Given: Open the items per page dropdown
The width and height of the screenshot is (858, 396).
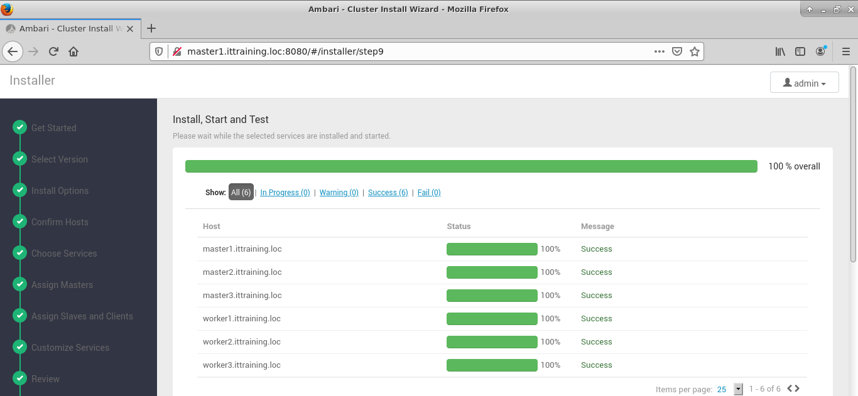Looking at the screenshot, I should tap(738, 389).
